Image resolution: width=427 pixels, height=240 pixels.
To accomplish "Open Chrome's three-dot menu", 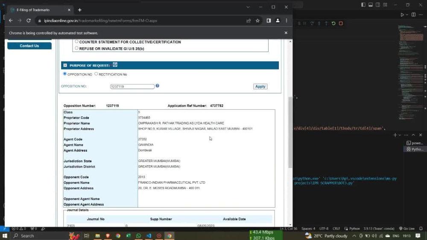I will click(287, 20).
